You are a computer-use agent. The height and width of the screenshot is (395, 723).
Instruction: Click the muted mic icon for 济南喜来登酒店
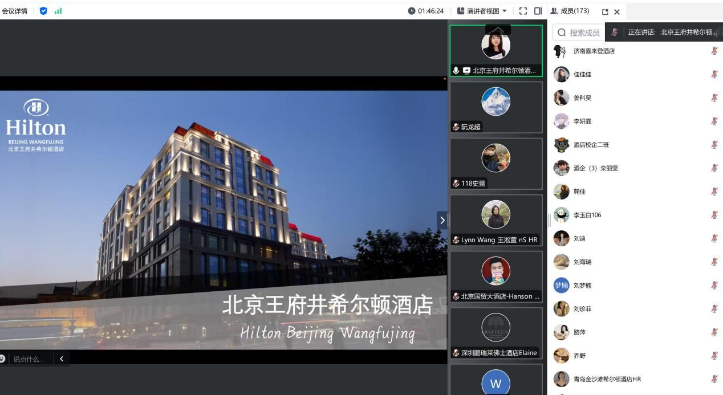point(714,51)
